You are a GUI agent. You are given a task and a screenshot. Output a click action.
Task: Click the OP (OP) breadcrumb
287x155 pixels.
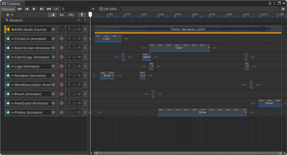[x=108, y=9]
